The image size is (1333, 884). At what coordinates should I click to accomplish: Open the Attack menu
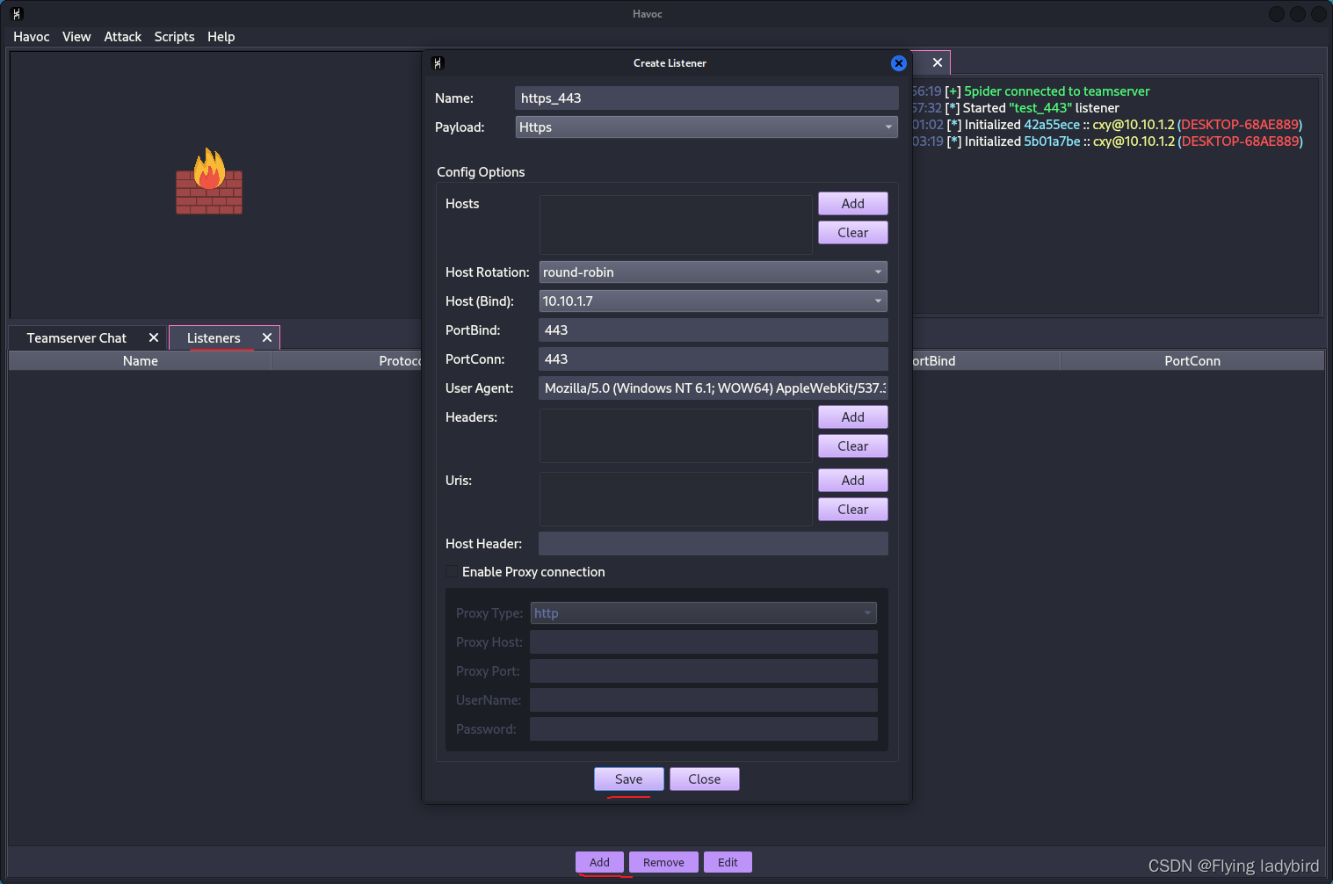click(123, 37)
